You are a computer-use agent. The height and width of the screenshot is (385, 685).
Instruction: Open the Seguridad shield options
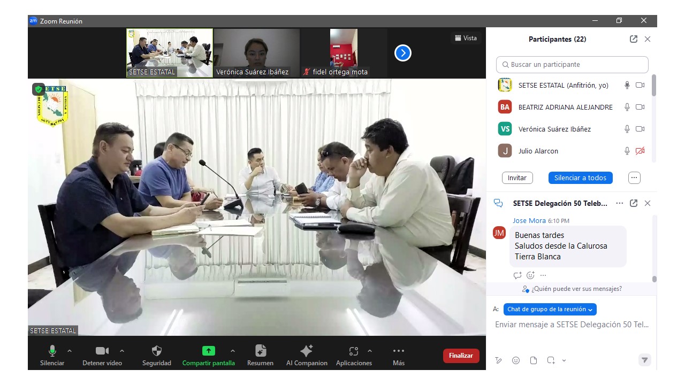pos(156,351)
